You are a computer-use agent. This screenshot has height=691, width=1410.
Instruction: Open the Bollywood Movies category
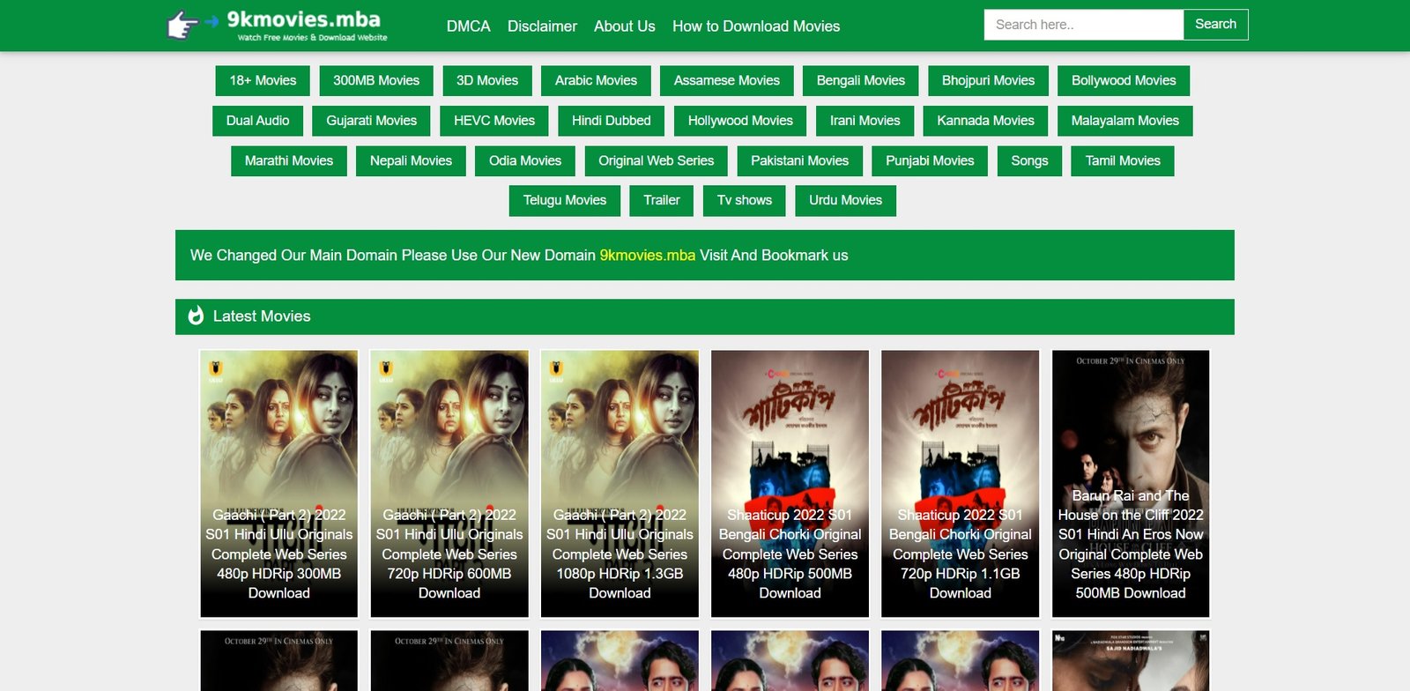click(x=1124, y=80)
